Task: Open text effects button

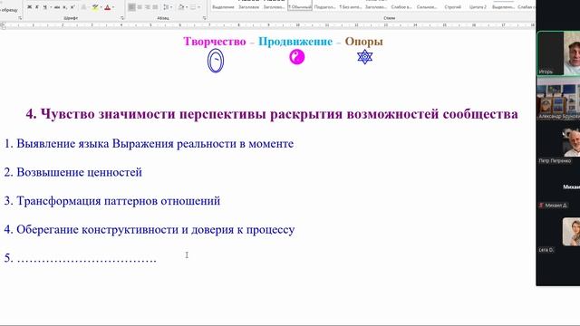Action: tap(83, 7)
